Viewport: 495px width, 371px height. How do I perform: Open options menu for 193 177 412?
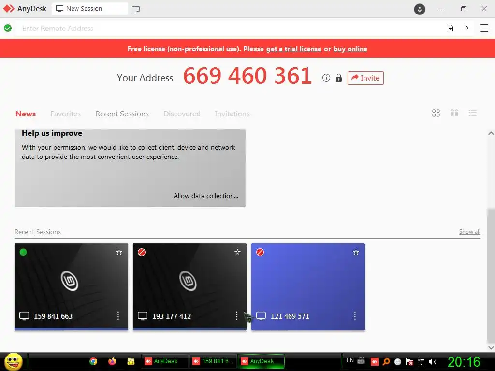pos(236,316)
